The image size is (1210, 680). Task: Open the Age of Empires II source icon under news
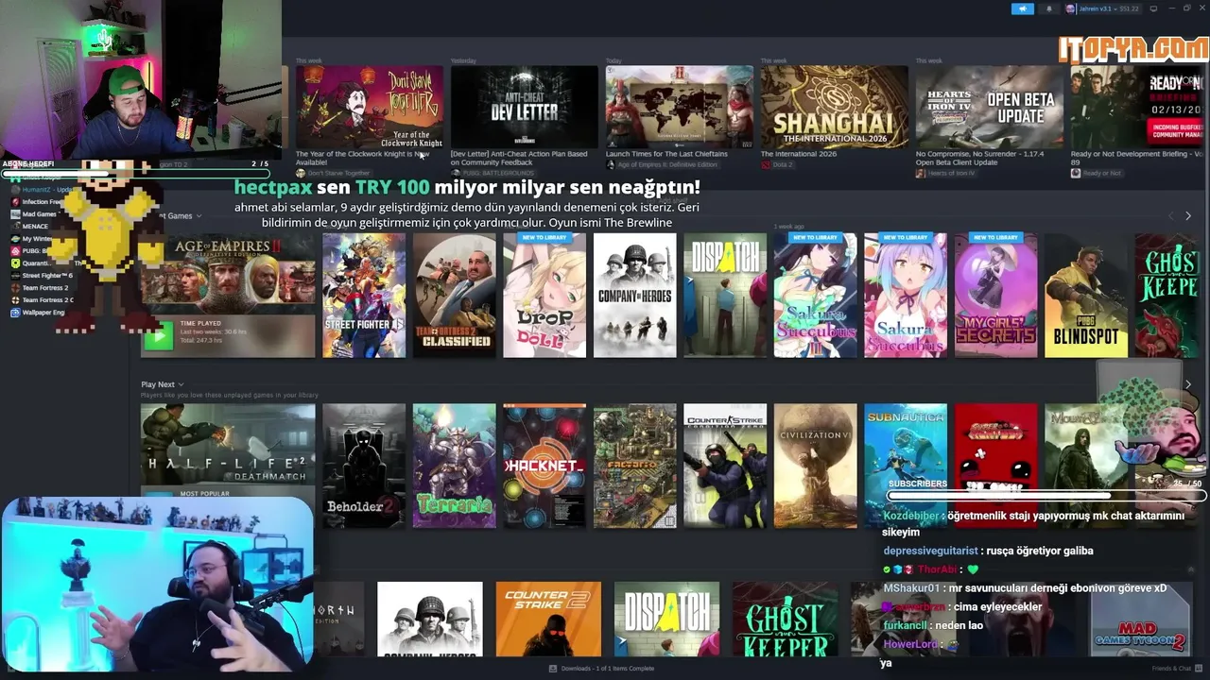tap(611, 165)
